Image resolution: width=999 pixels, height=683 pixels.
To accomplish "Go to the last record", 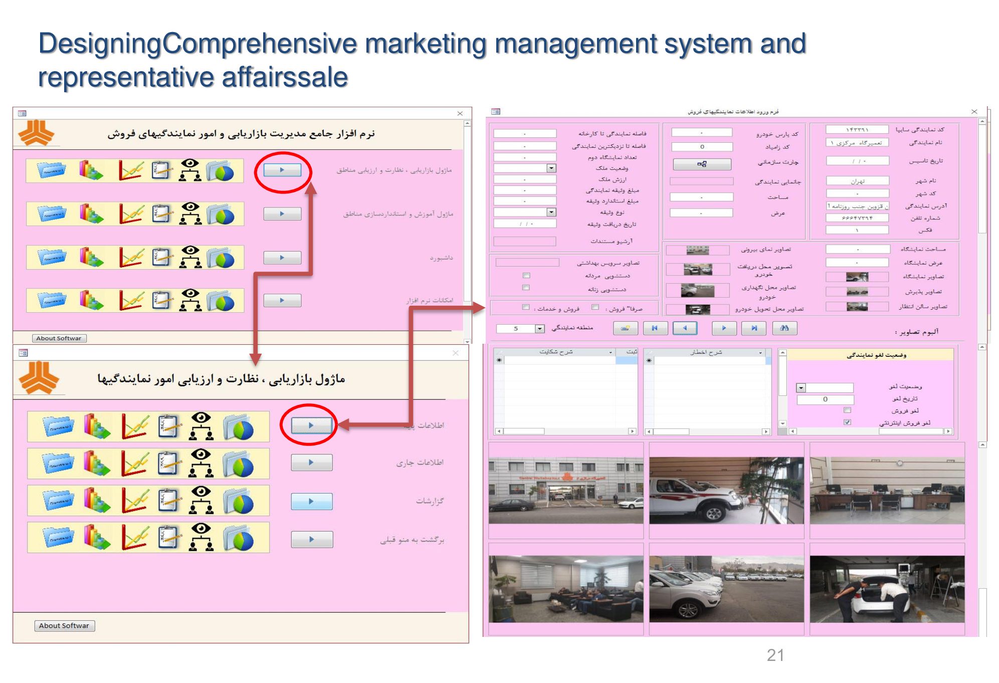I will (x=754, y=328).
